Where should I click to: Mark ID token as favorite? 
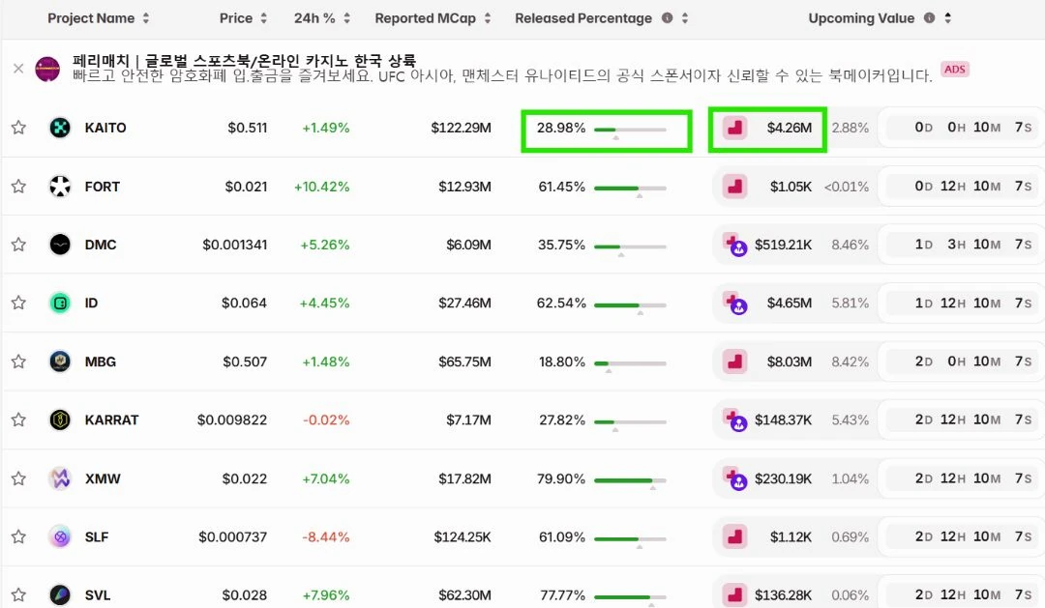[18, 303]
